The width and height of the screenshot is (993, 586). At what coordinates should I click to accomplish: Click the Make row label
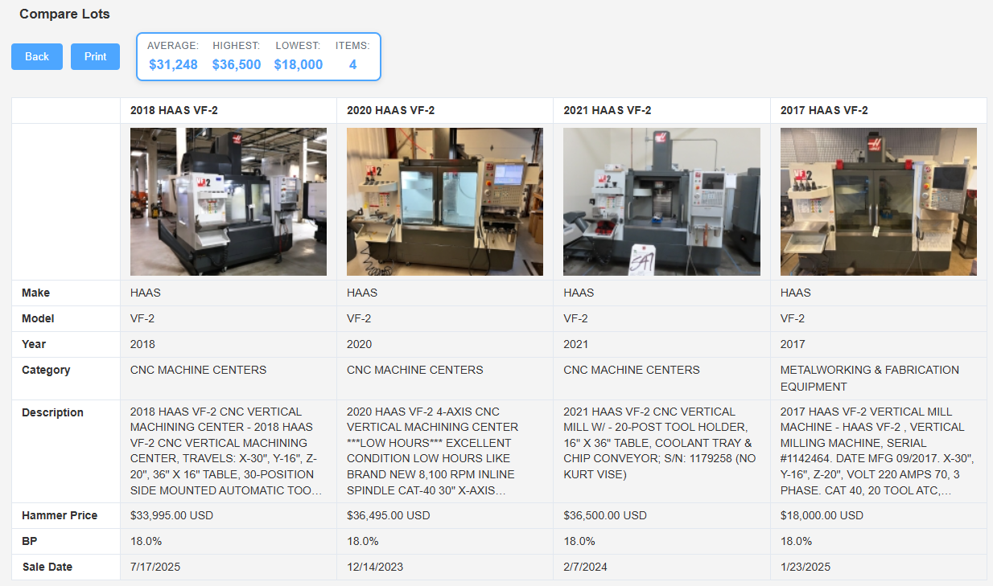coord(35,293)
